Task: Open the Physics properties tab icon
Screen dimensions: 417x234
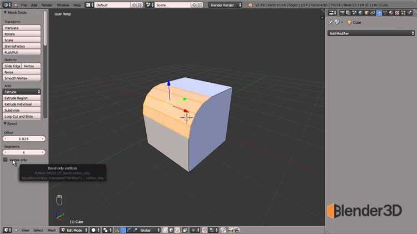Action: (x=410, y=12)
